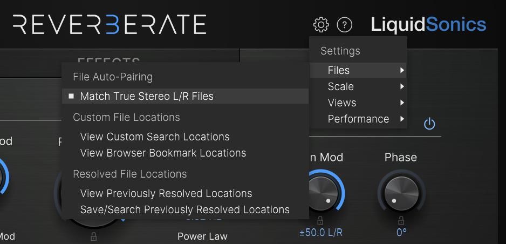506x244 pixels.
Task: Toggle the blue power icon
Action: 429,124
